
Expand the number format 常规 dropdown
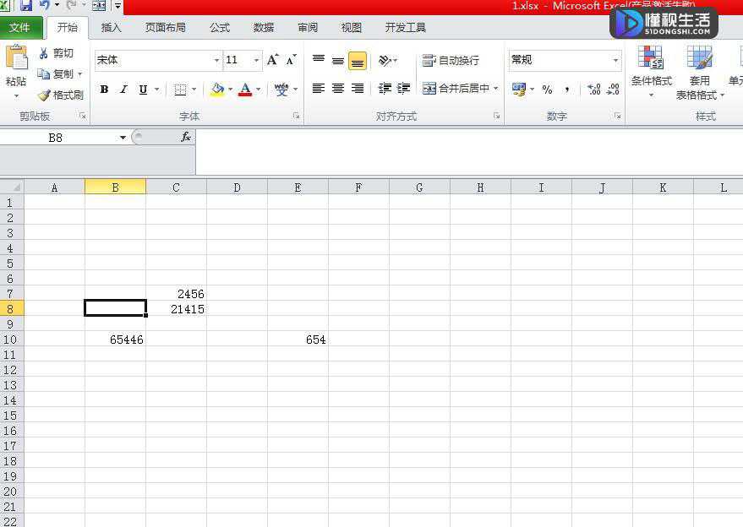tap(615, 60)
